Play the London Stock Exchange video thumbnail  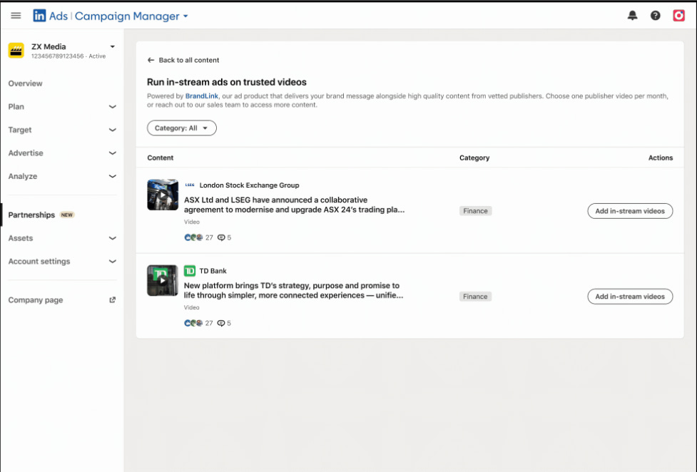tap(163, 195)
